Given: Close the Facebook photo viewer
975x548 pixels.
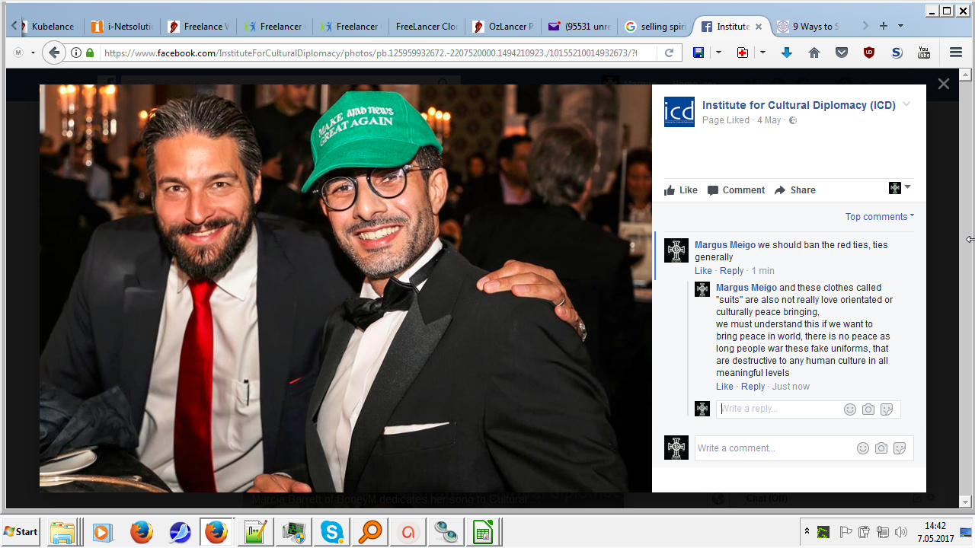Looking at the screenshot, I should (944, 84).
